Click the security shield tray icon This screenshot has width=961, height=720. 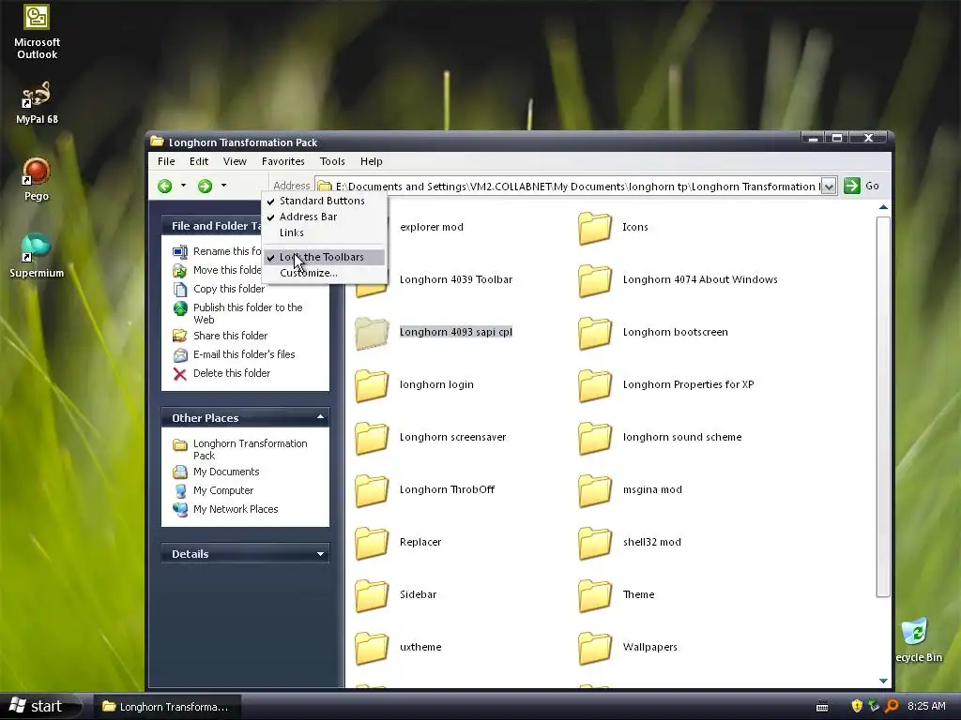pos(857,706)
